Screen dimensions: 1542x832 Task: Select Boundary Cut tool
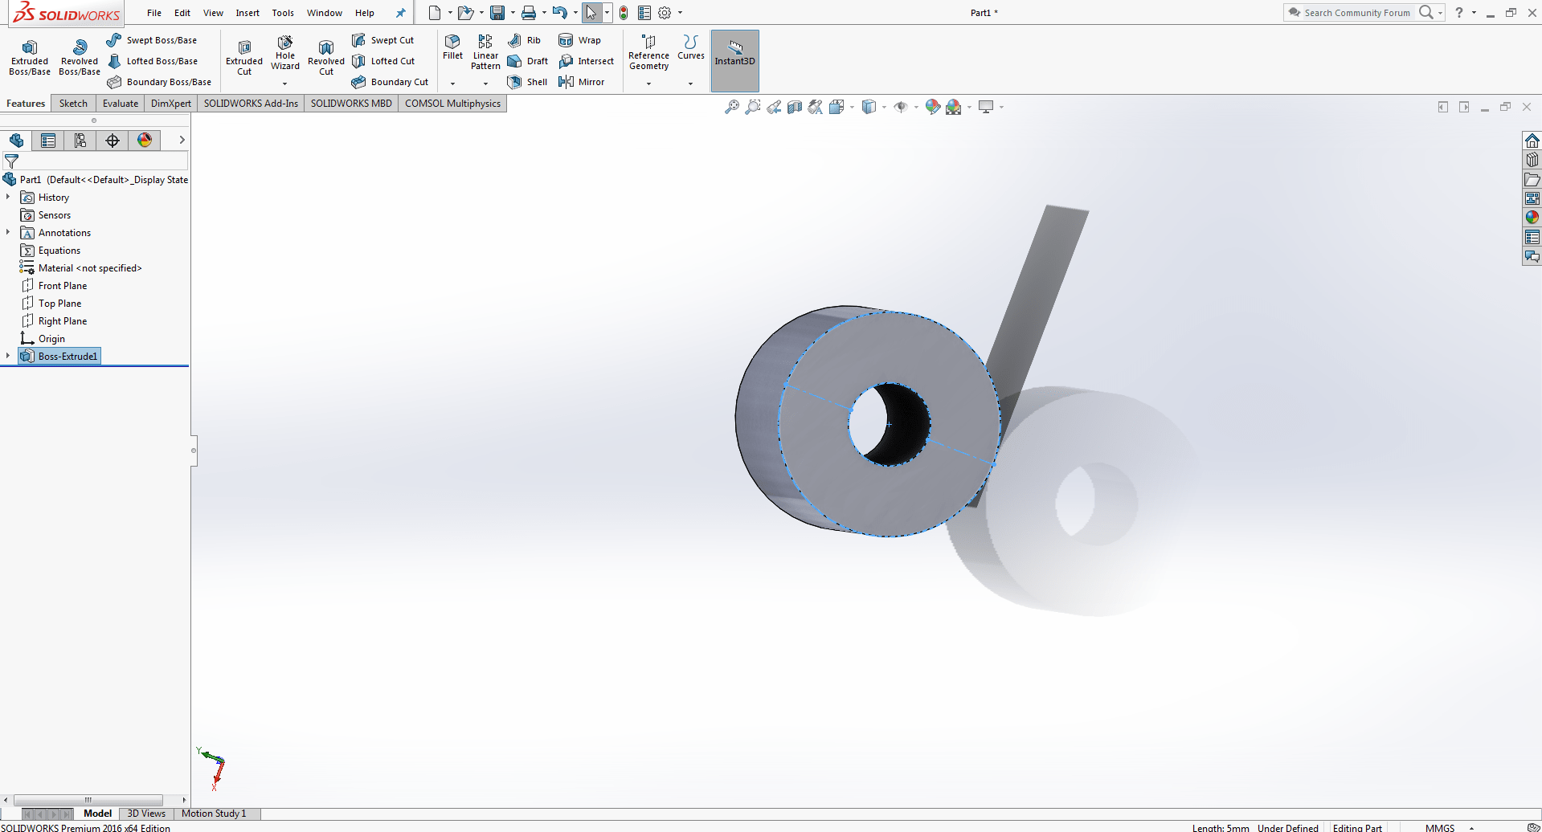coord(390,82)
